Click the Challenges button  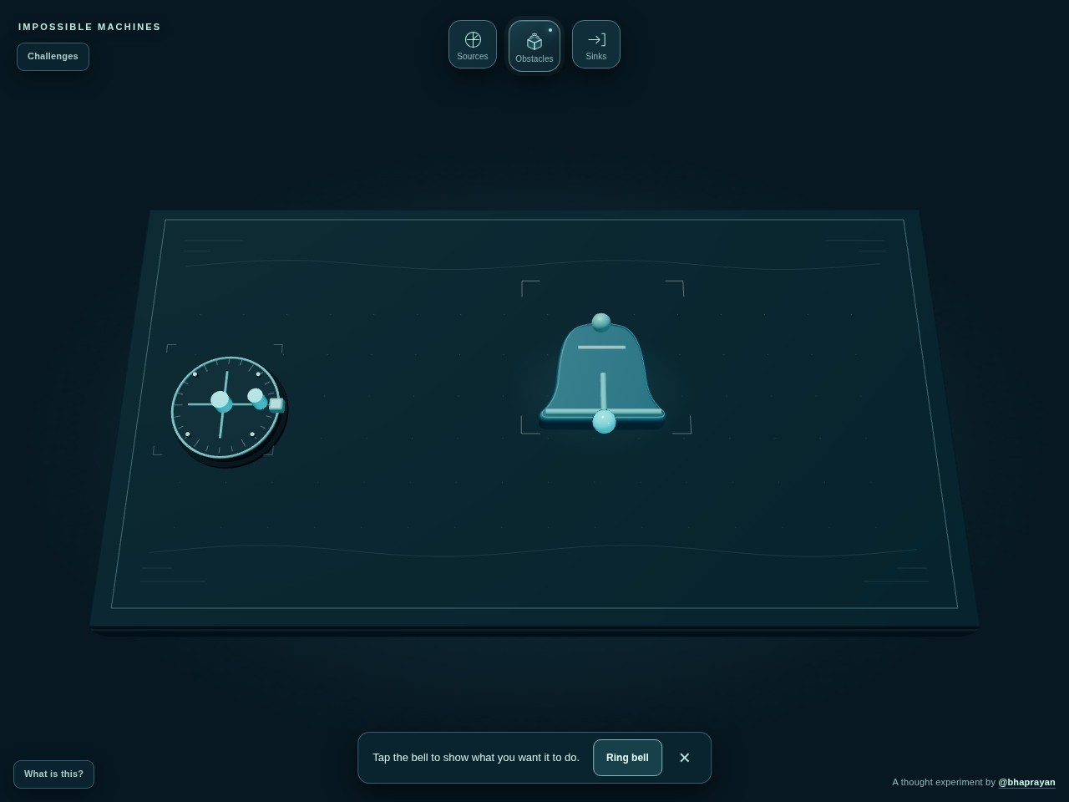53,57
